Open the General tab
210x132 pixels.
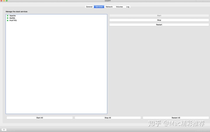tap(89, 7)
